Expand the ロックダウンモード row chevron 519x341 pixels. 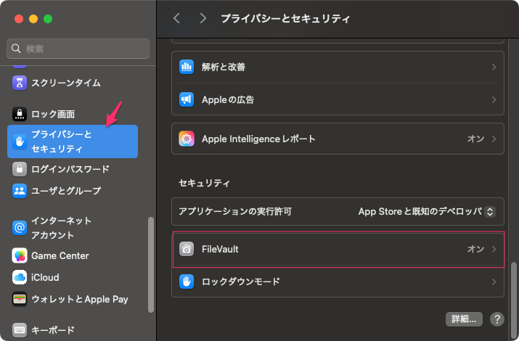click(494, 281)
